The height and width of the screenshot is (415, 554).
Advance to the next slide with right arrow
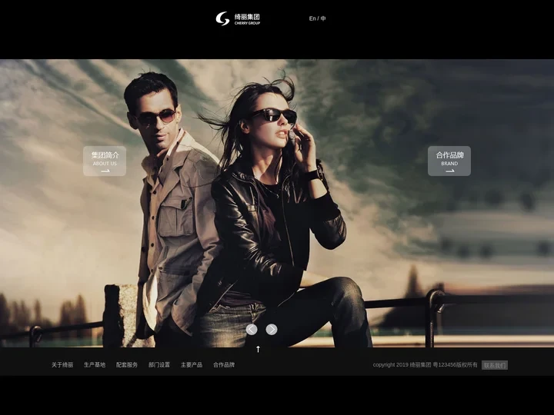coord(272,330)
